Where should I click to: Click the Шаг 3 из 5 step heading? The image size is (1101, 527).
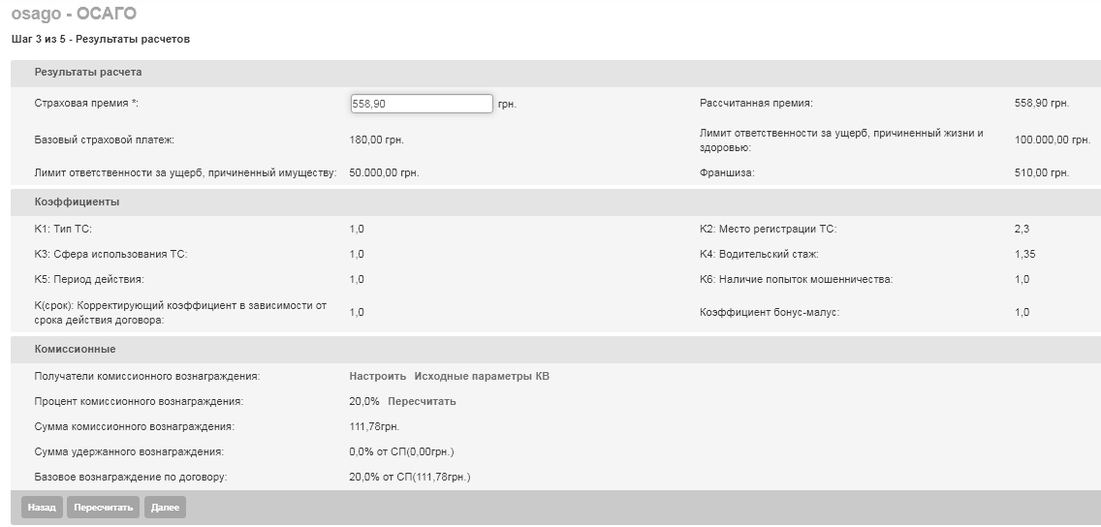[x=101, y=40]
